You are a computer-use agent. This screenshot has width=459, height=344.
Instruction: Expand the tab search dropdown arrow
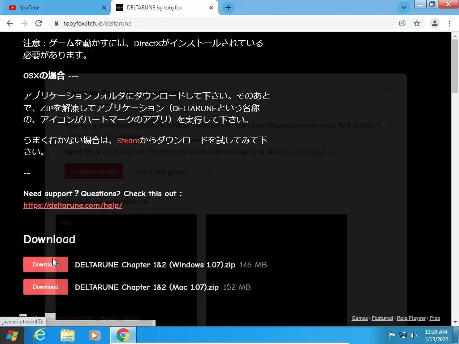pos(404,8)
